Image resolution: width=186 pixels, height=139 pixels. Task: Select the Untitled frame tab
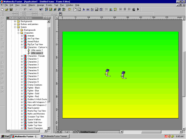click(88, 132)
